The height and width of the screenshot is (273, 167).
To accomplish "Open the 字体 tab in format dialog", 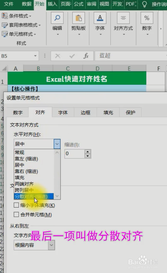I will click(x=63, y=112).
